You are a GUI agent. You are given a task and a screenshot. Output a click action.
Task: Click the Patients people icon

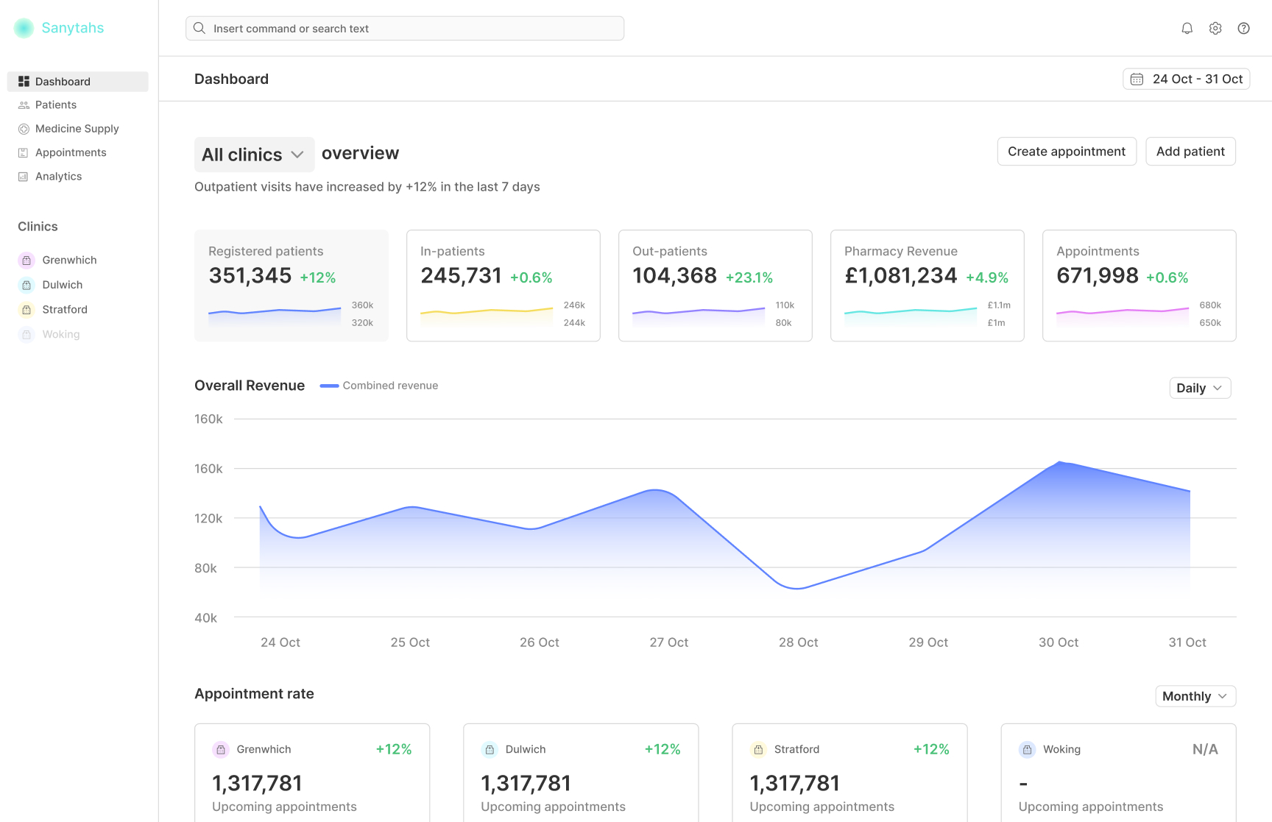click(x=24, y=105)
